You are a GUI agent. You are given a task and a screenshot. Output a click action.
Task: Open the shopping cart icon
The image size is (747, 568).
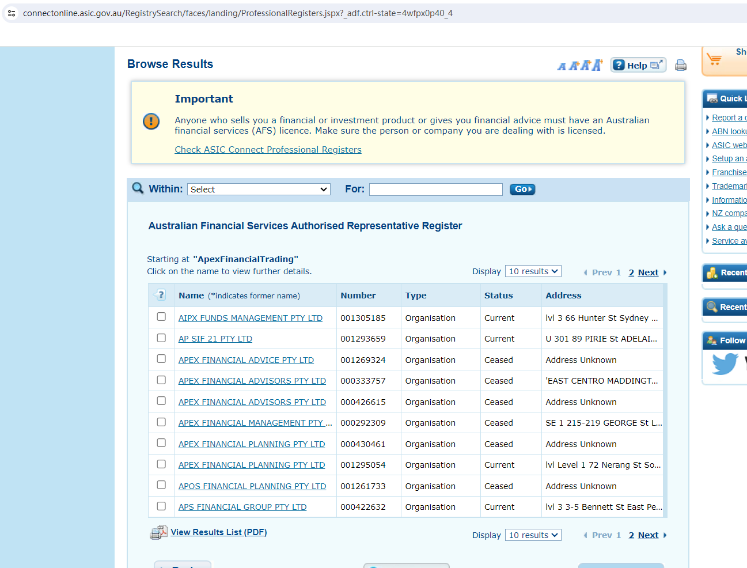click(714, 59)
